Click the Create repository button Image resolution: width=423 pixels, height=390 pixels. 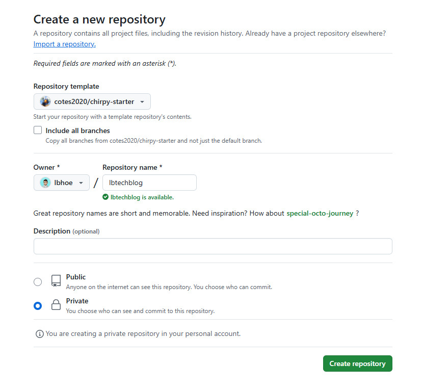[x=357, y=363]
